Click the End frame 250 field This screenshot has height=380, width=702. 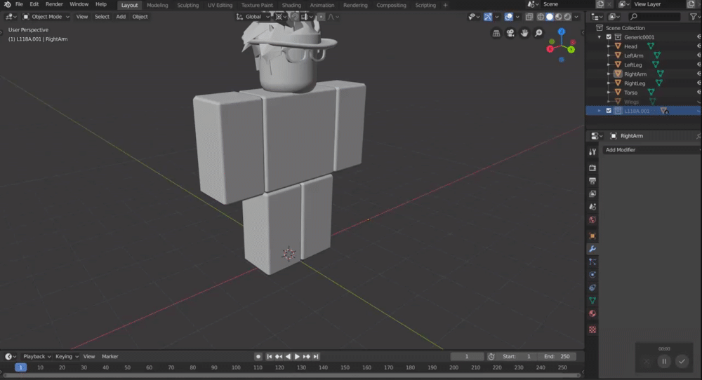click(x=557, y=356)
